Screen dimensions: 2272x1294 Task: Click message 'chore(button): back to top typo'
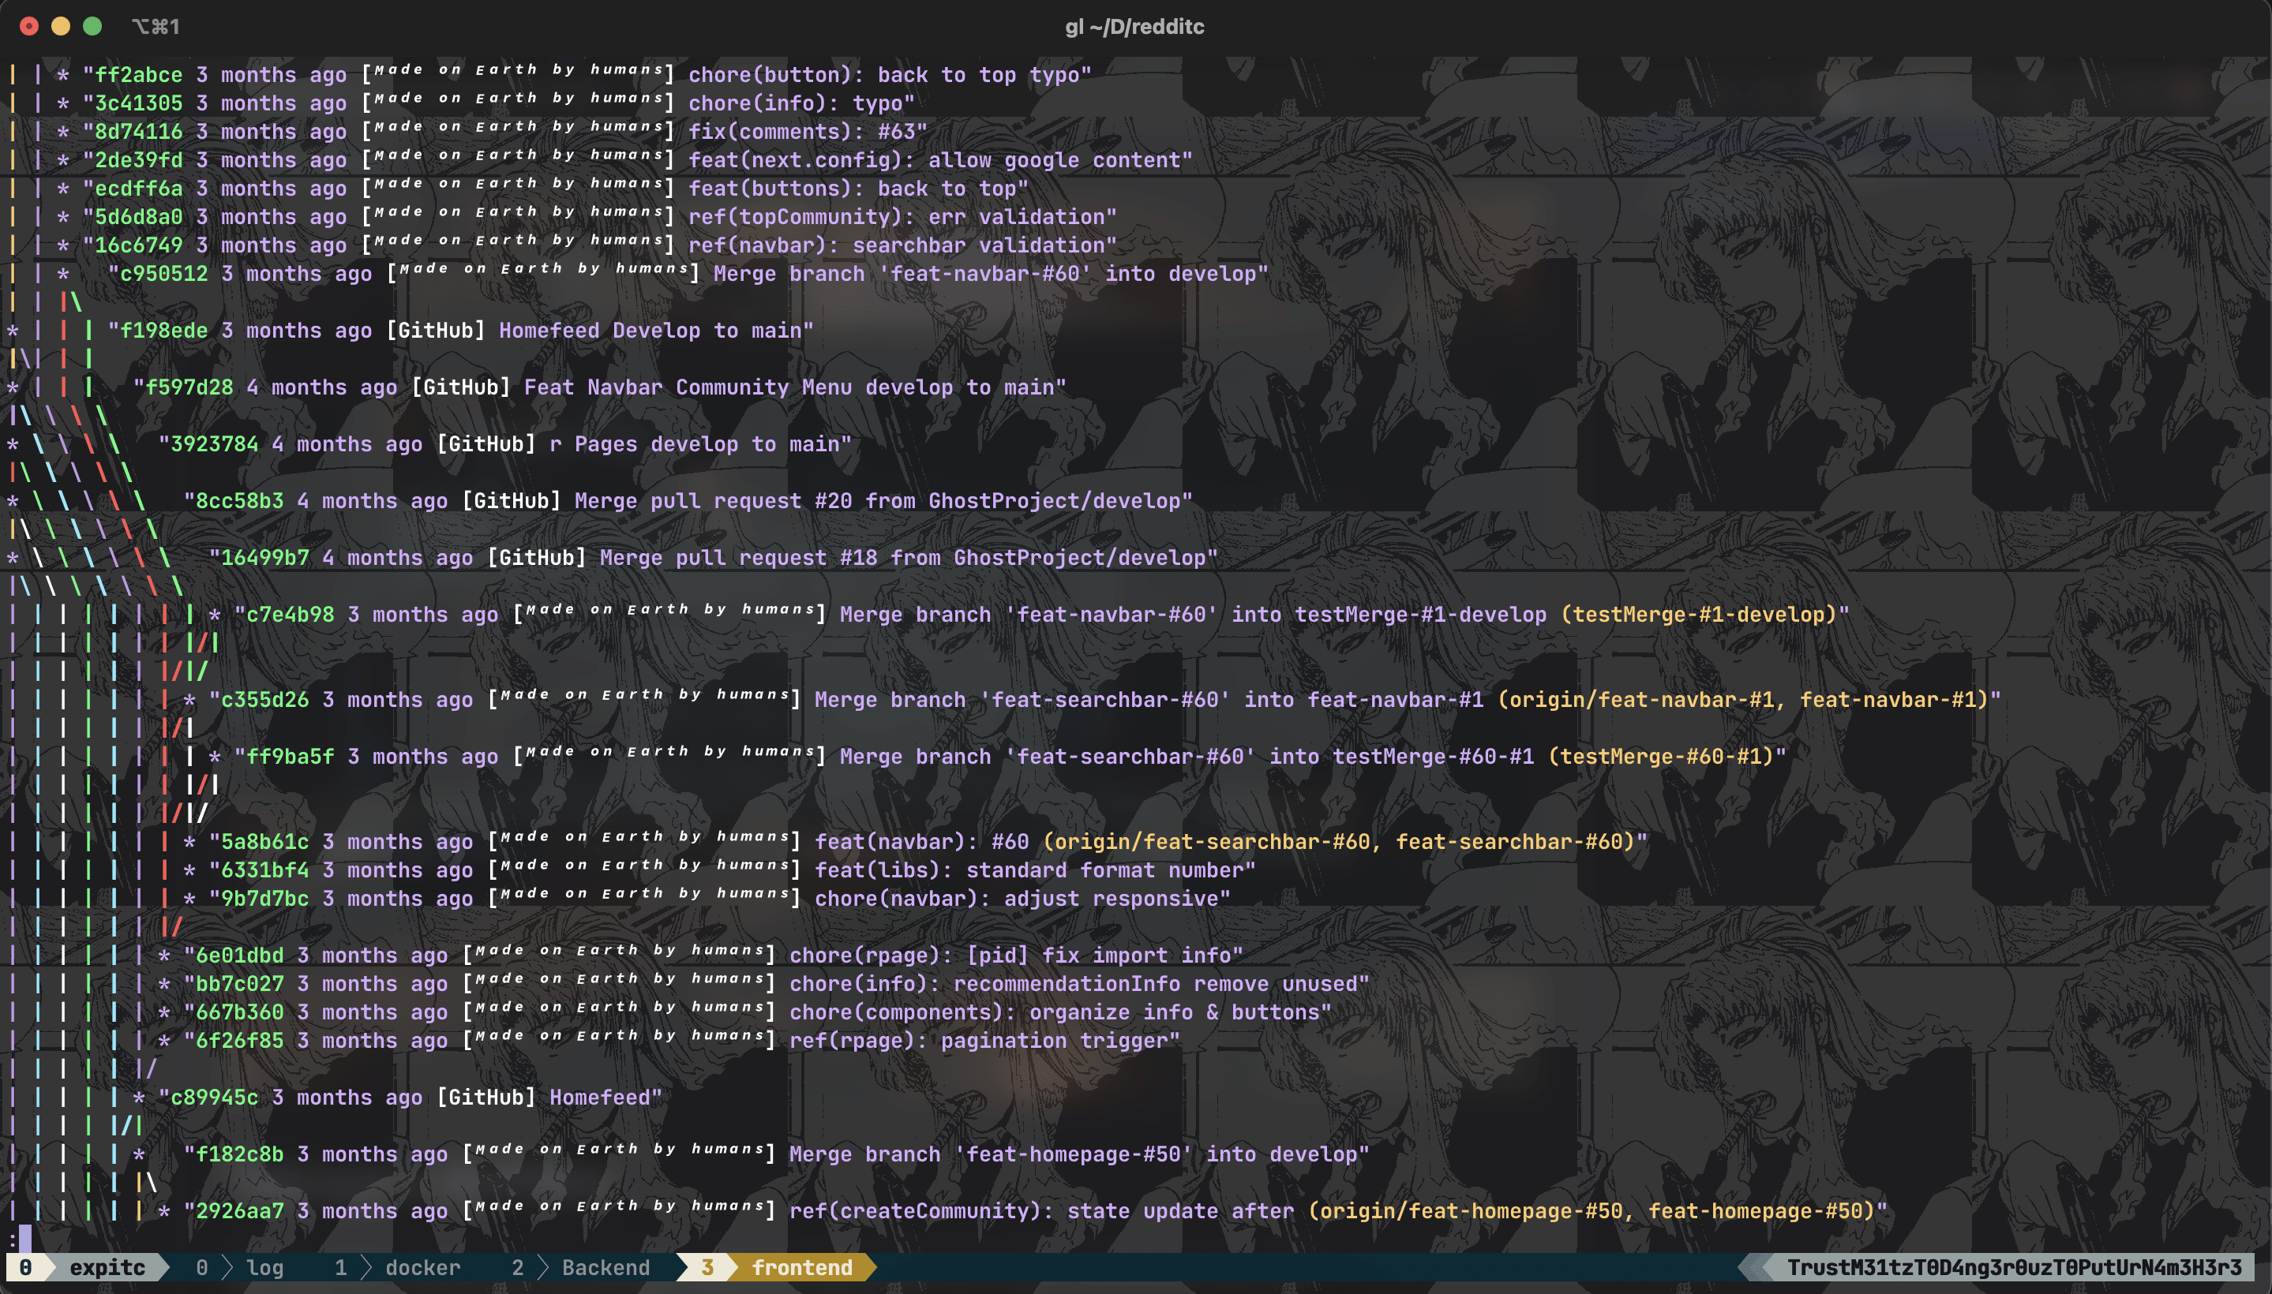click(x=883, y=75)
